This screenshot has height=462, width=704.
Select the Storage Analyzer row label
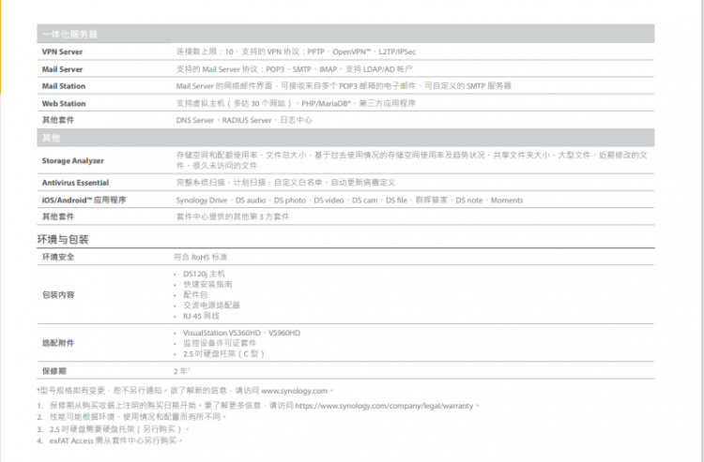(72, 160)
